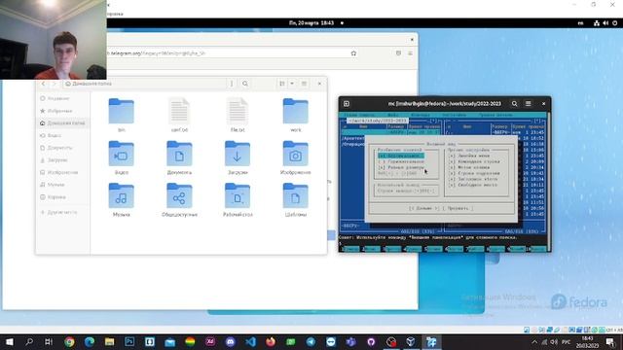Open the Общедоступные folder icon
This screenshot has height=350, width=623.
click(x=179, y=196)
